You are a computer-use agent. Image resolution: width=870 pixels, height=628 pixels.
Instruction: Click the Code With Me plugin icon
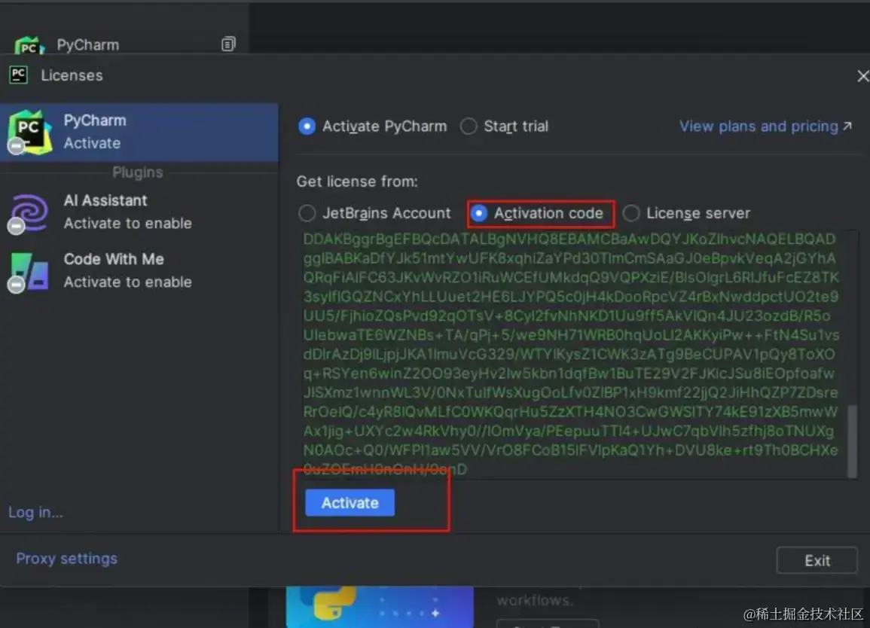(29, 271)
